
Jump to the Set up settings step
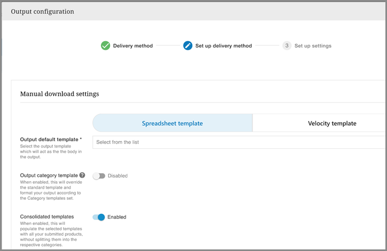click(313, 46)
